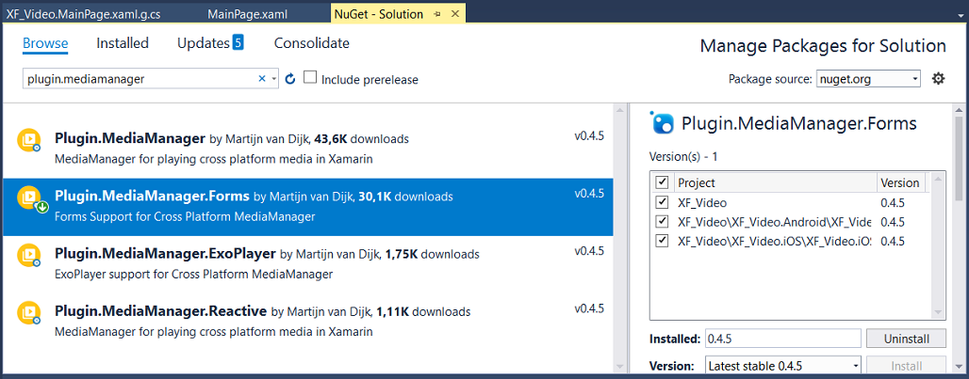This screenshot has height=379, width=969.
Task: Switch to XF_Video.MainPage.xaml.g.cs tab
Action: [83, 14]
